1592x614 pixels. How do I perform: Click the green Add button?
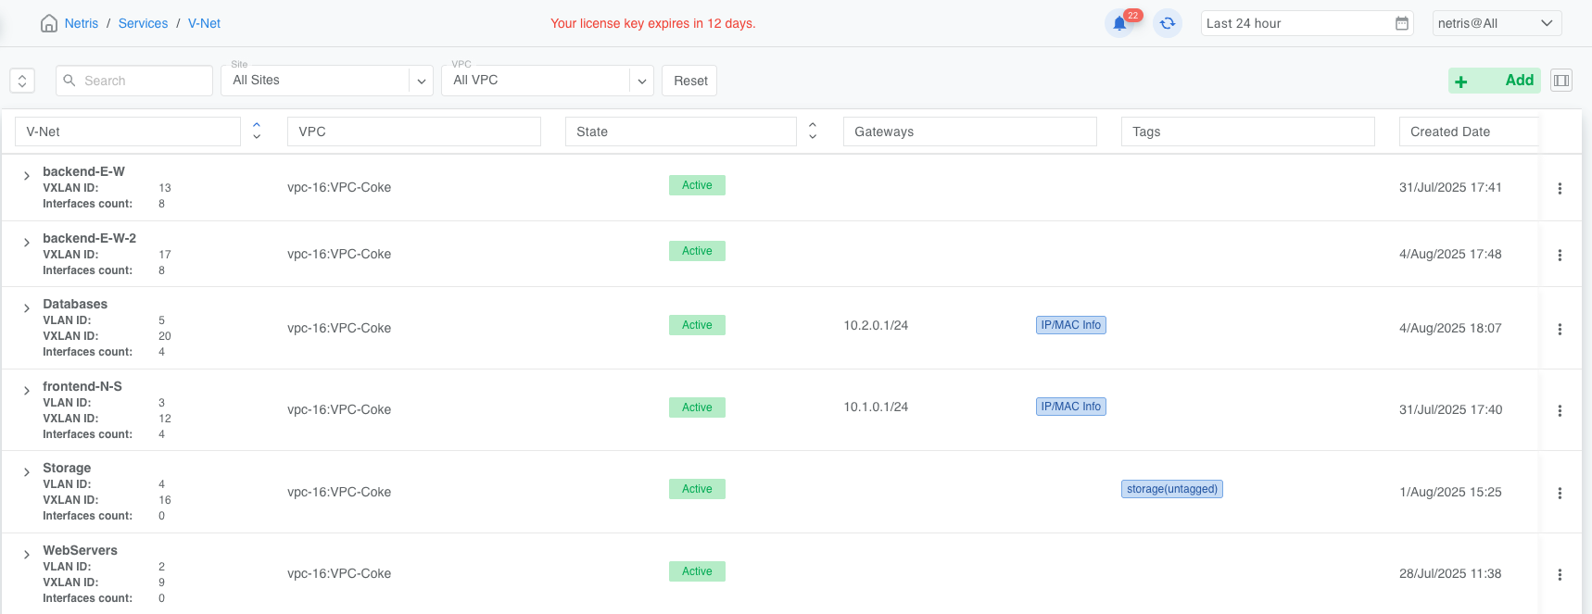[x=1494, y=81]
